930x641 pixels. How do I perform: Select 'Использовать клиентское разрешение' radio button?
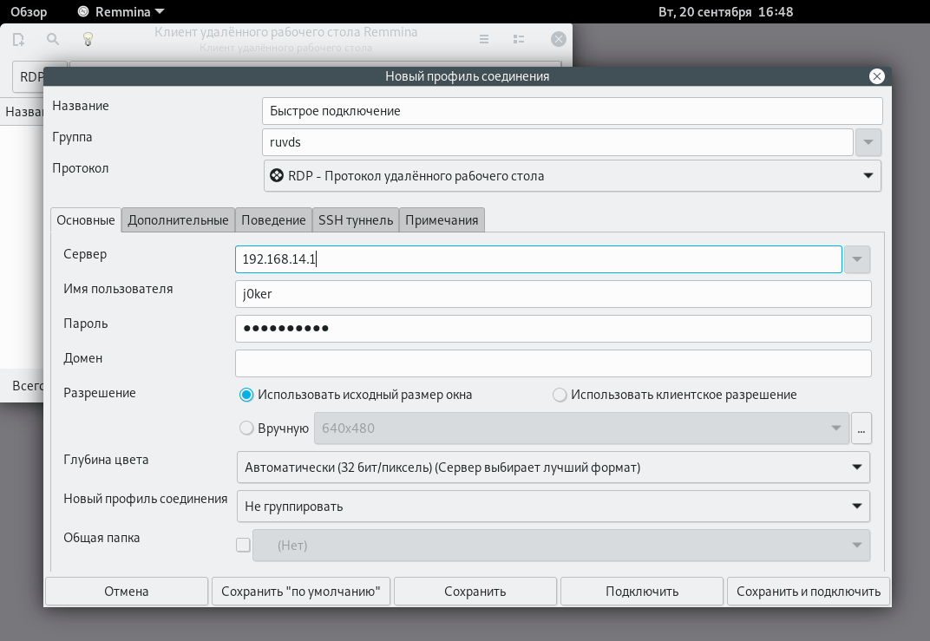point(560,394)
